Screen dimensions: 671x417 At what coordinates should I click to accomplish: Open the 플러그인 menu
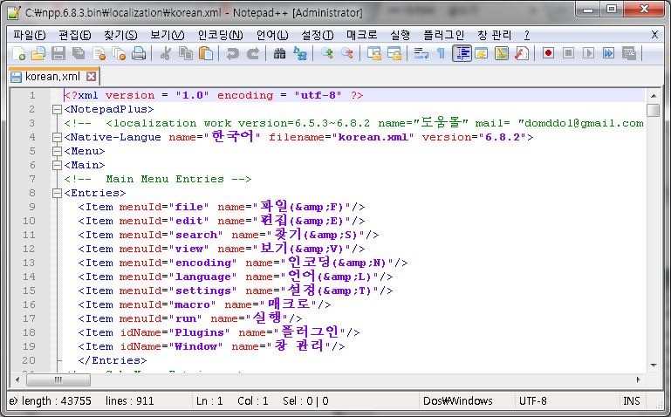[444, 35]
